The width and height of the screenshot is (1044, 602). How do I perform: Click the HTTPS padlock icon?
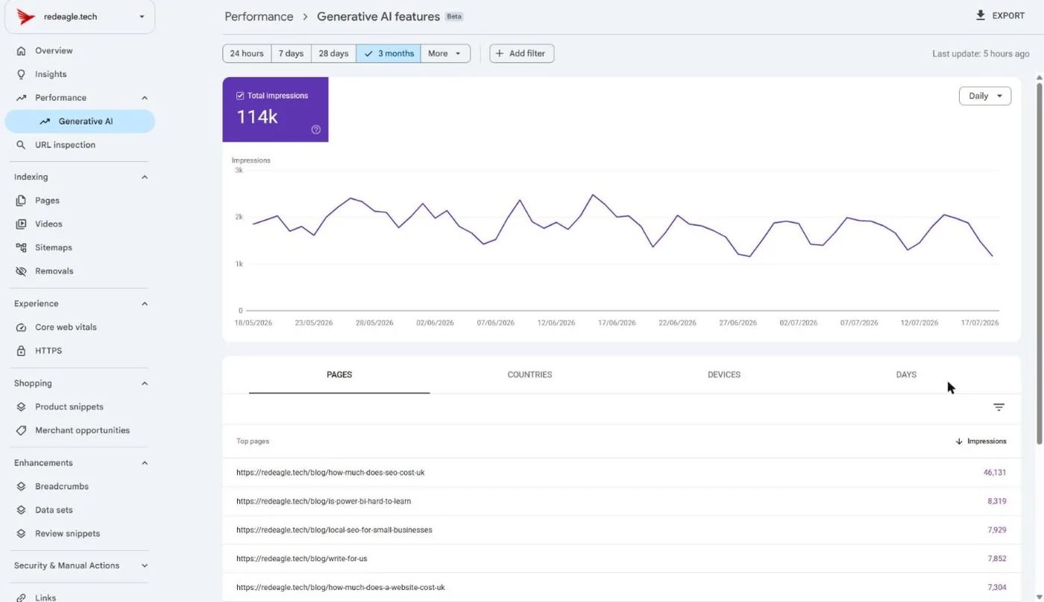tap(21, 351)
